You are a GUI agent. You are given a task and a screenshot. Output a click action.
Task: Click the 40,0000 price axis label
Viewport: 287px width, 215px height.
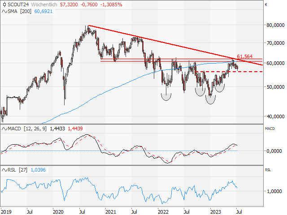(x=275, y=116)
